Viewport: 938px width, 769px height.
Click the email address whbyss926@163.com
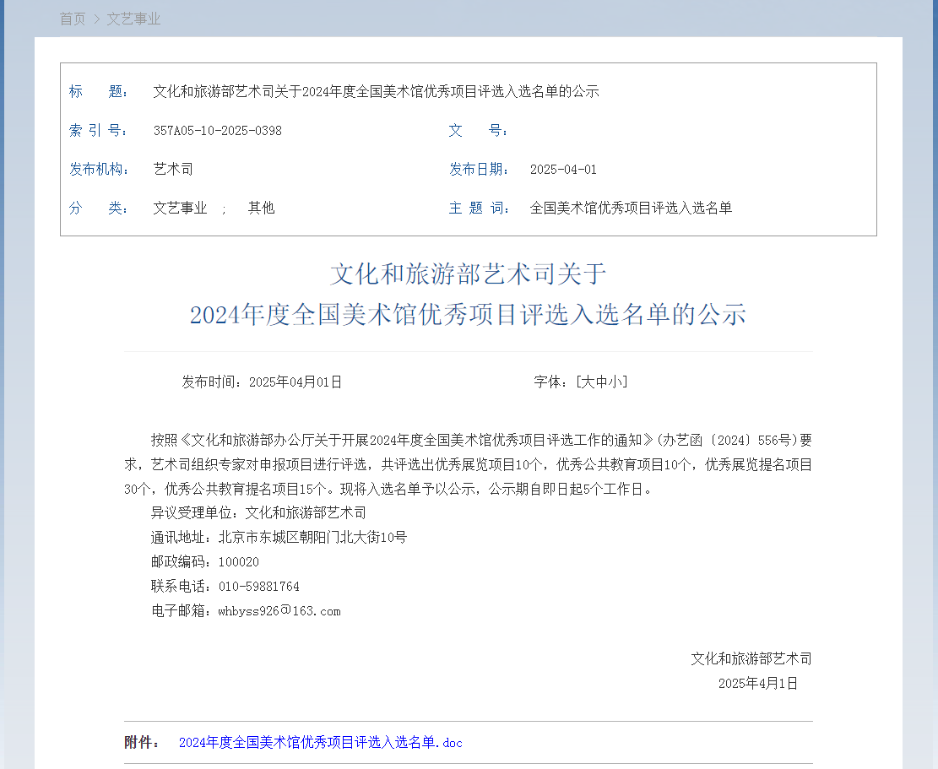[x=279, y=611]
